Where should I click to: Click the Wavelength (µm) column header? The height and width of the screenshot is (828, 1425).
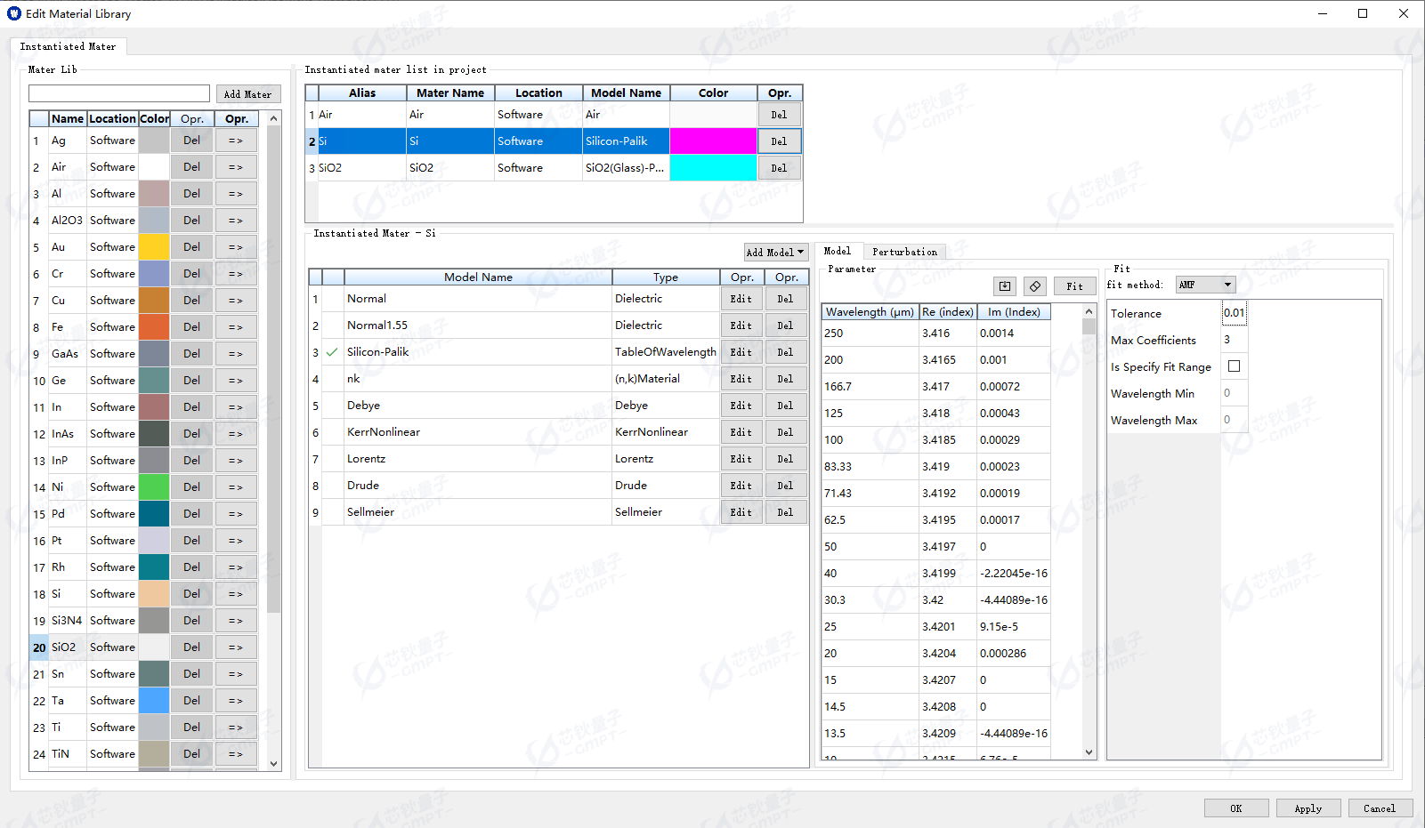click(x=870, y=312)
